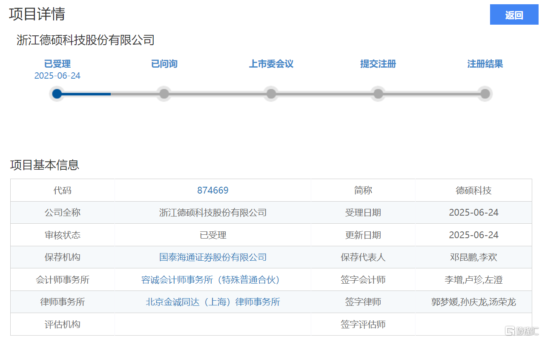Open the 874669 code link

(213, 190)
